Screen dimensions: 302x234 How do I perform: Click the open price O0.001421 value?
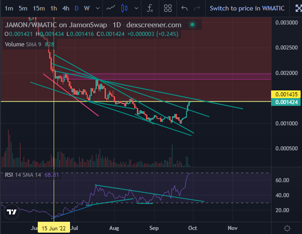[x=19, y=34]
